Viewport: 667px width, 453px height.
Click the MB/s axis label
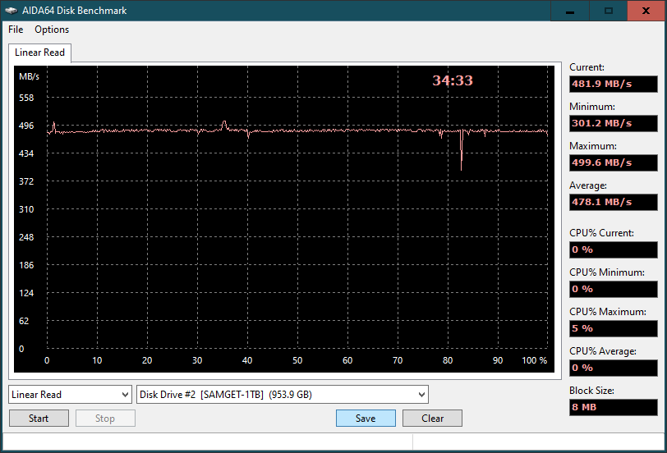pyautogui.click(x=29, y=76)
